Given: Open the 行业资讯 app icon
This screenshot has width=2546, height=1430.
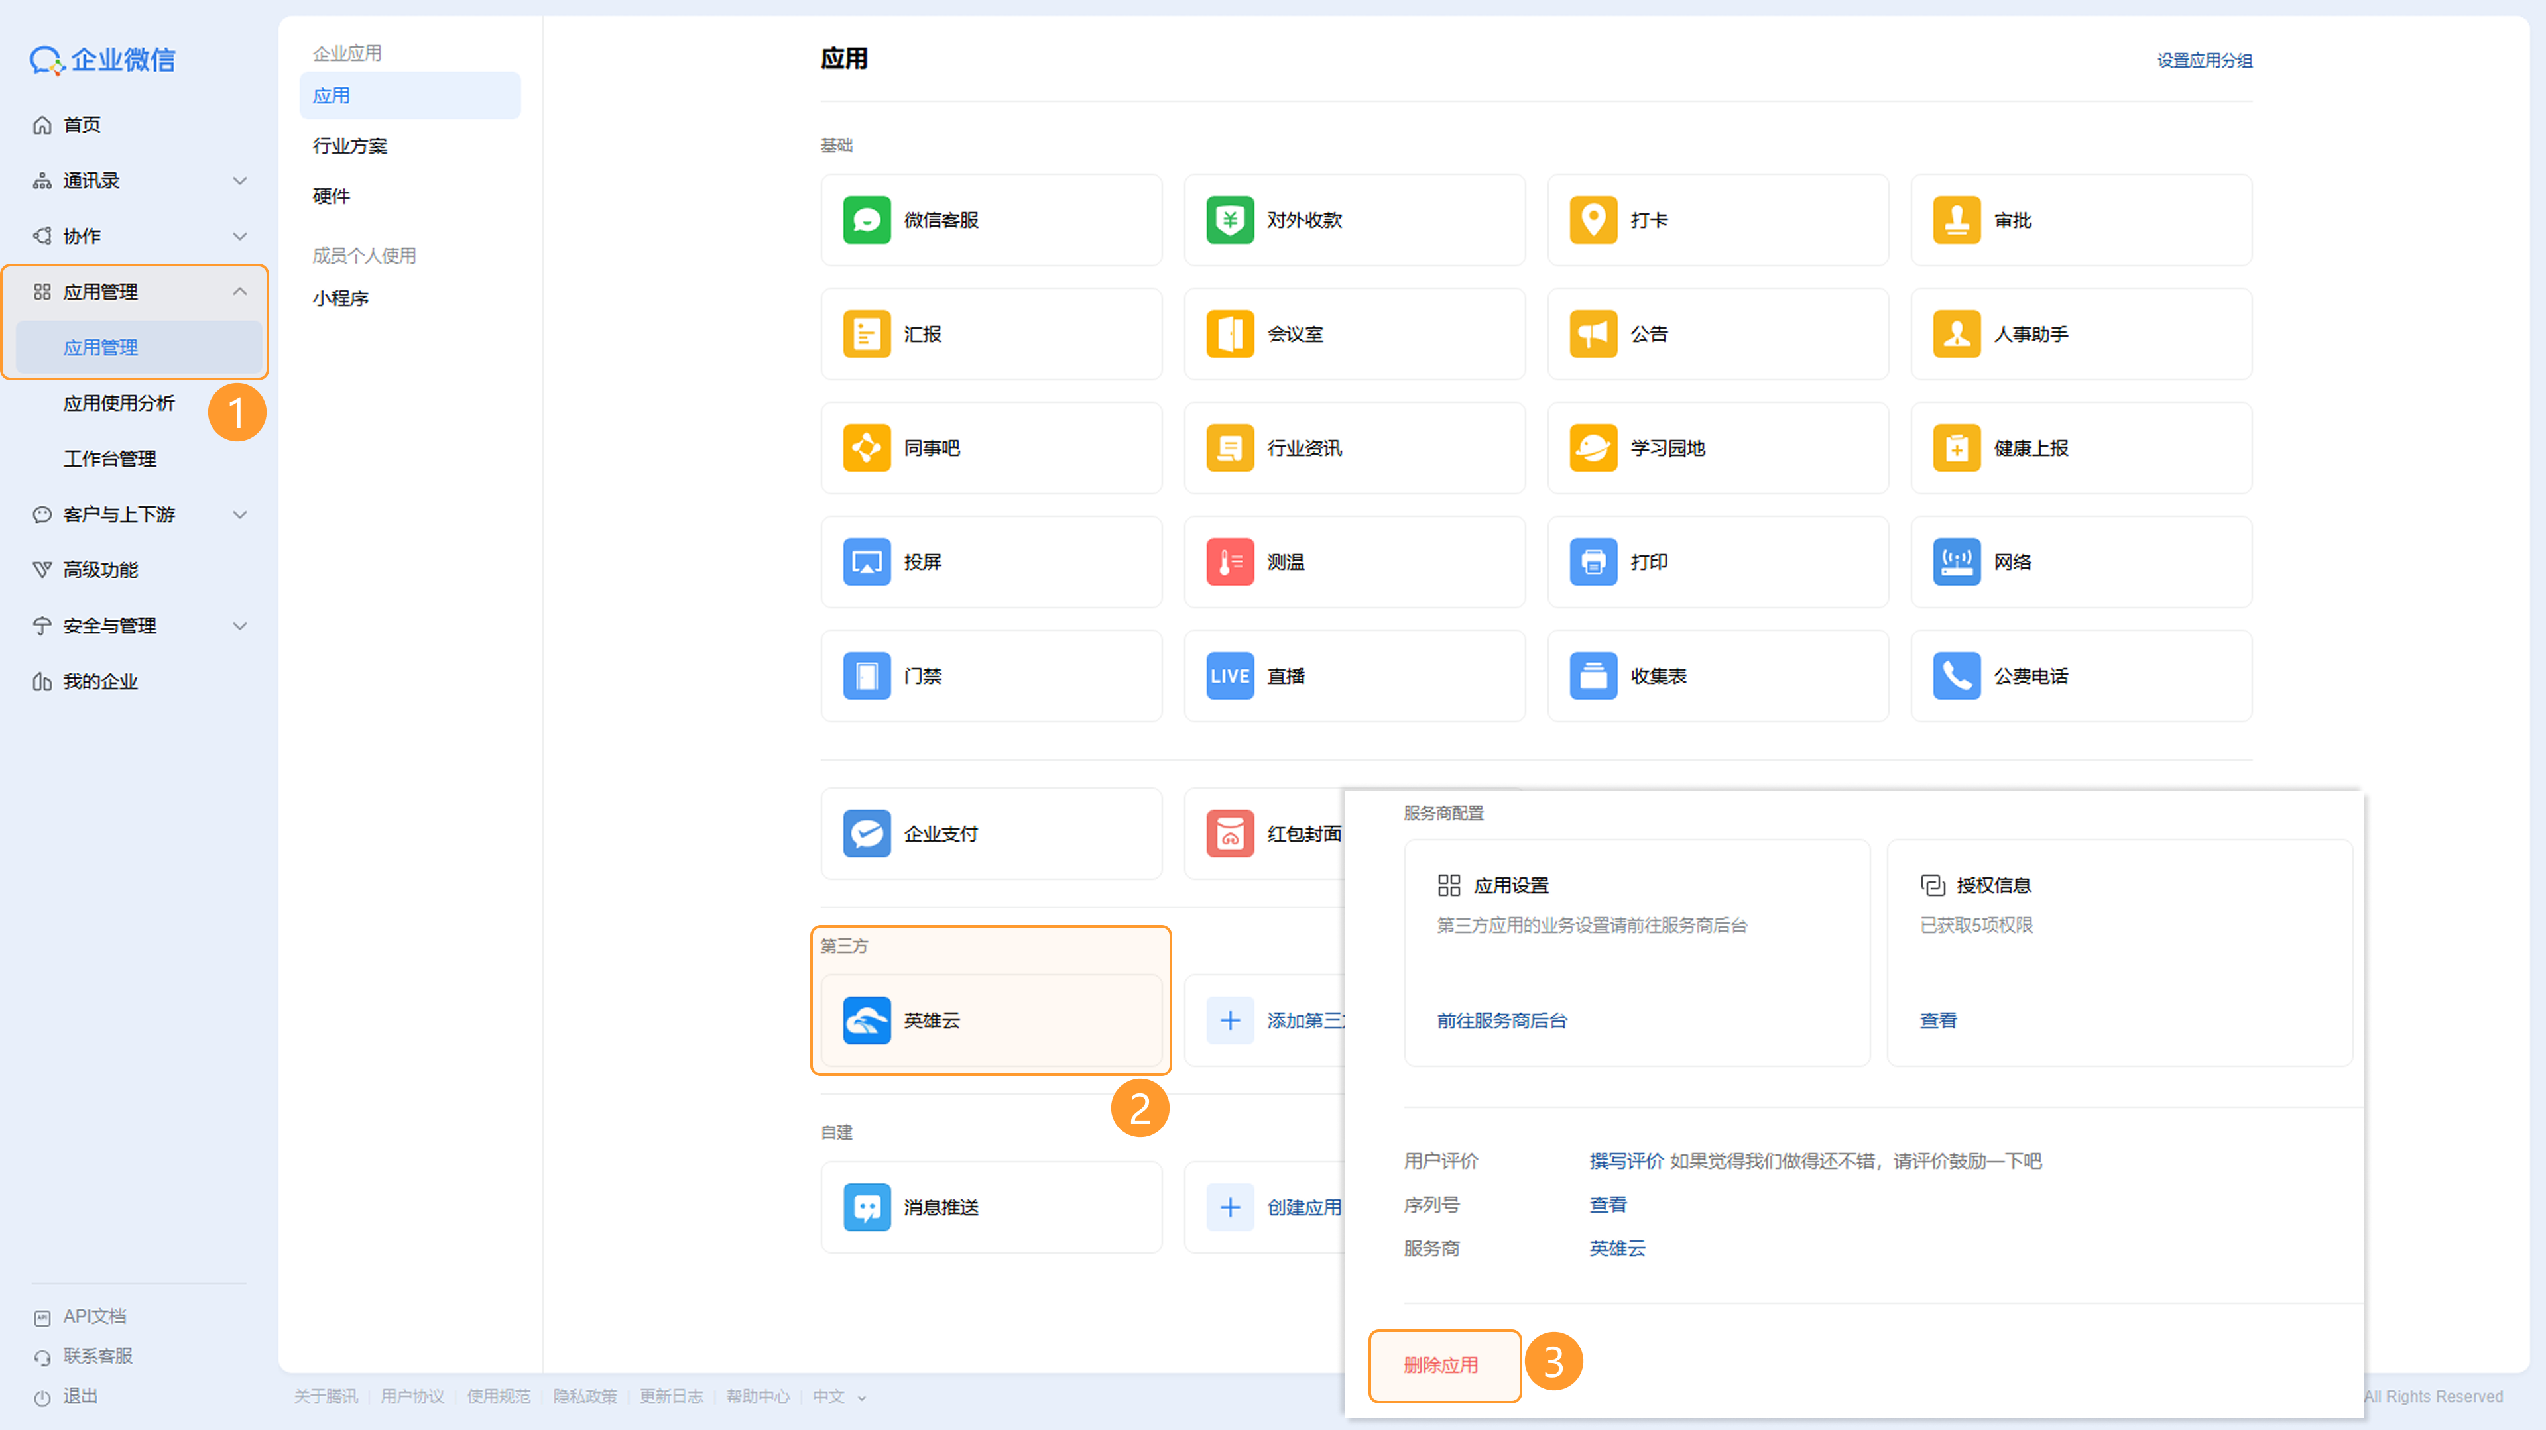Looking at the screenshot, I should (x=1229, y=447).
